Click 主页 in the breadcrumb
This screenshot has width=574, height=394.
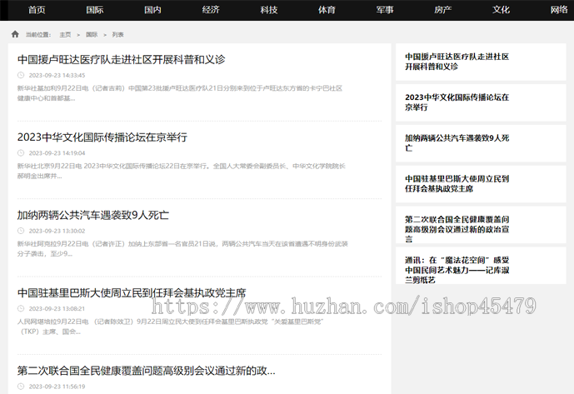pyautogui.click(x=65, y=34)
